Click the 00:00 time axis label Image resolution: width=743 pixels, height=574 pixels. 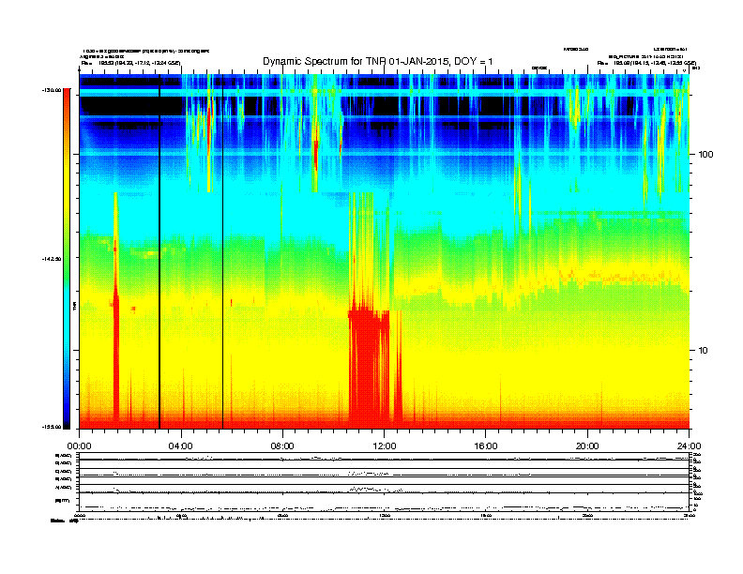[x=79, y=446]
